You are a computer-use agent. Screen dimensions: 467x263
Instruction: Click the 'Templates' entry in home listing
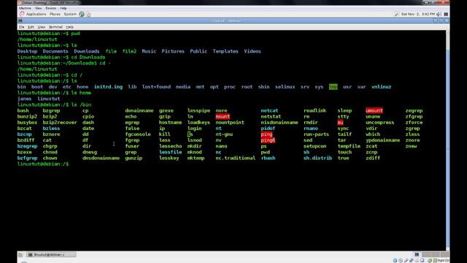coord(225,51)
